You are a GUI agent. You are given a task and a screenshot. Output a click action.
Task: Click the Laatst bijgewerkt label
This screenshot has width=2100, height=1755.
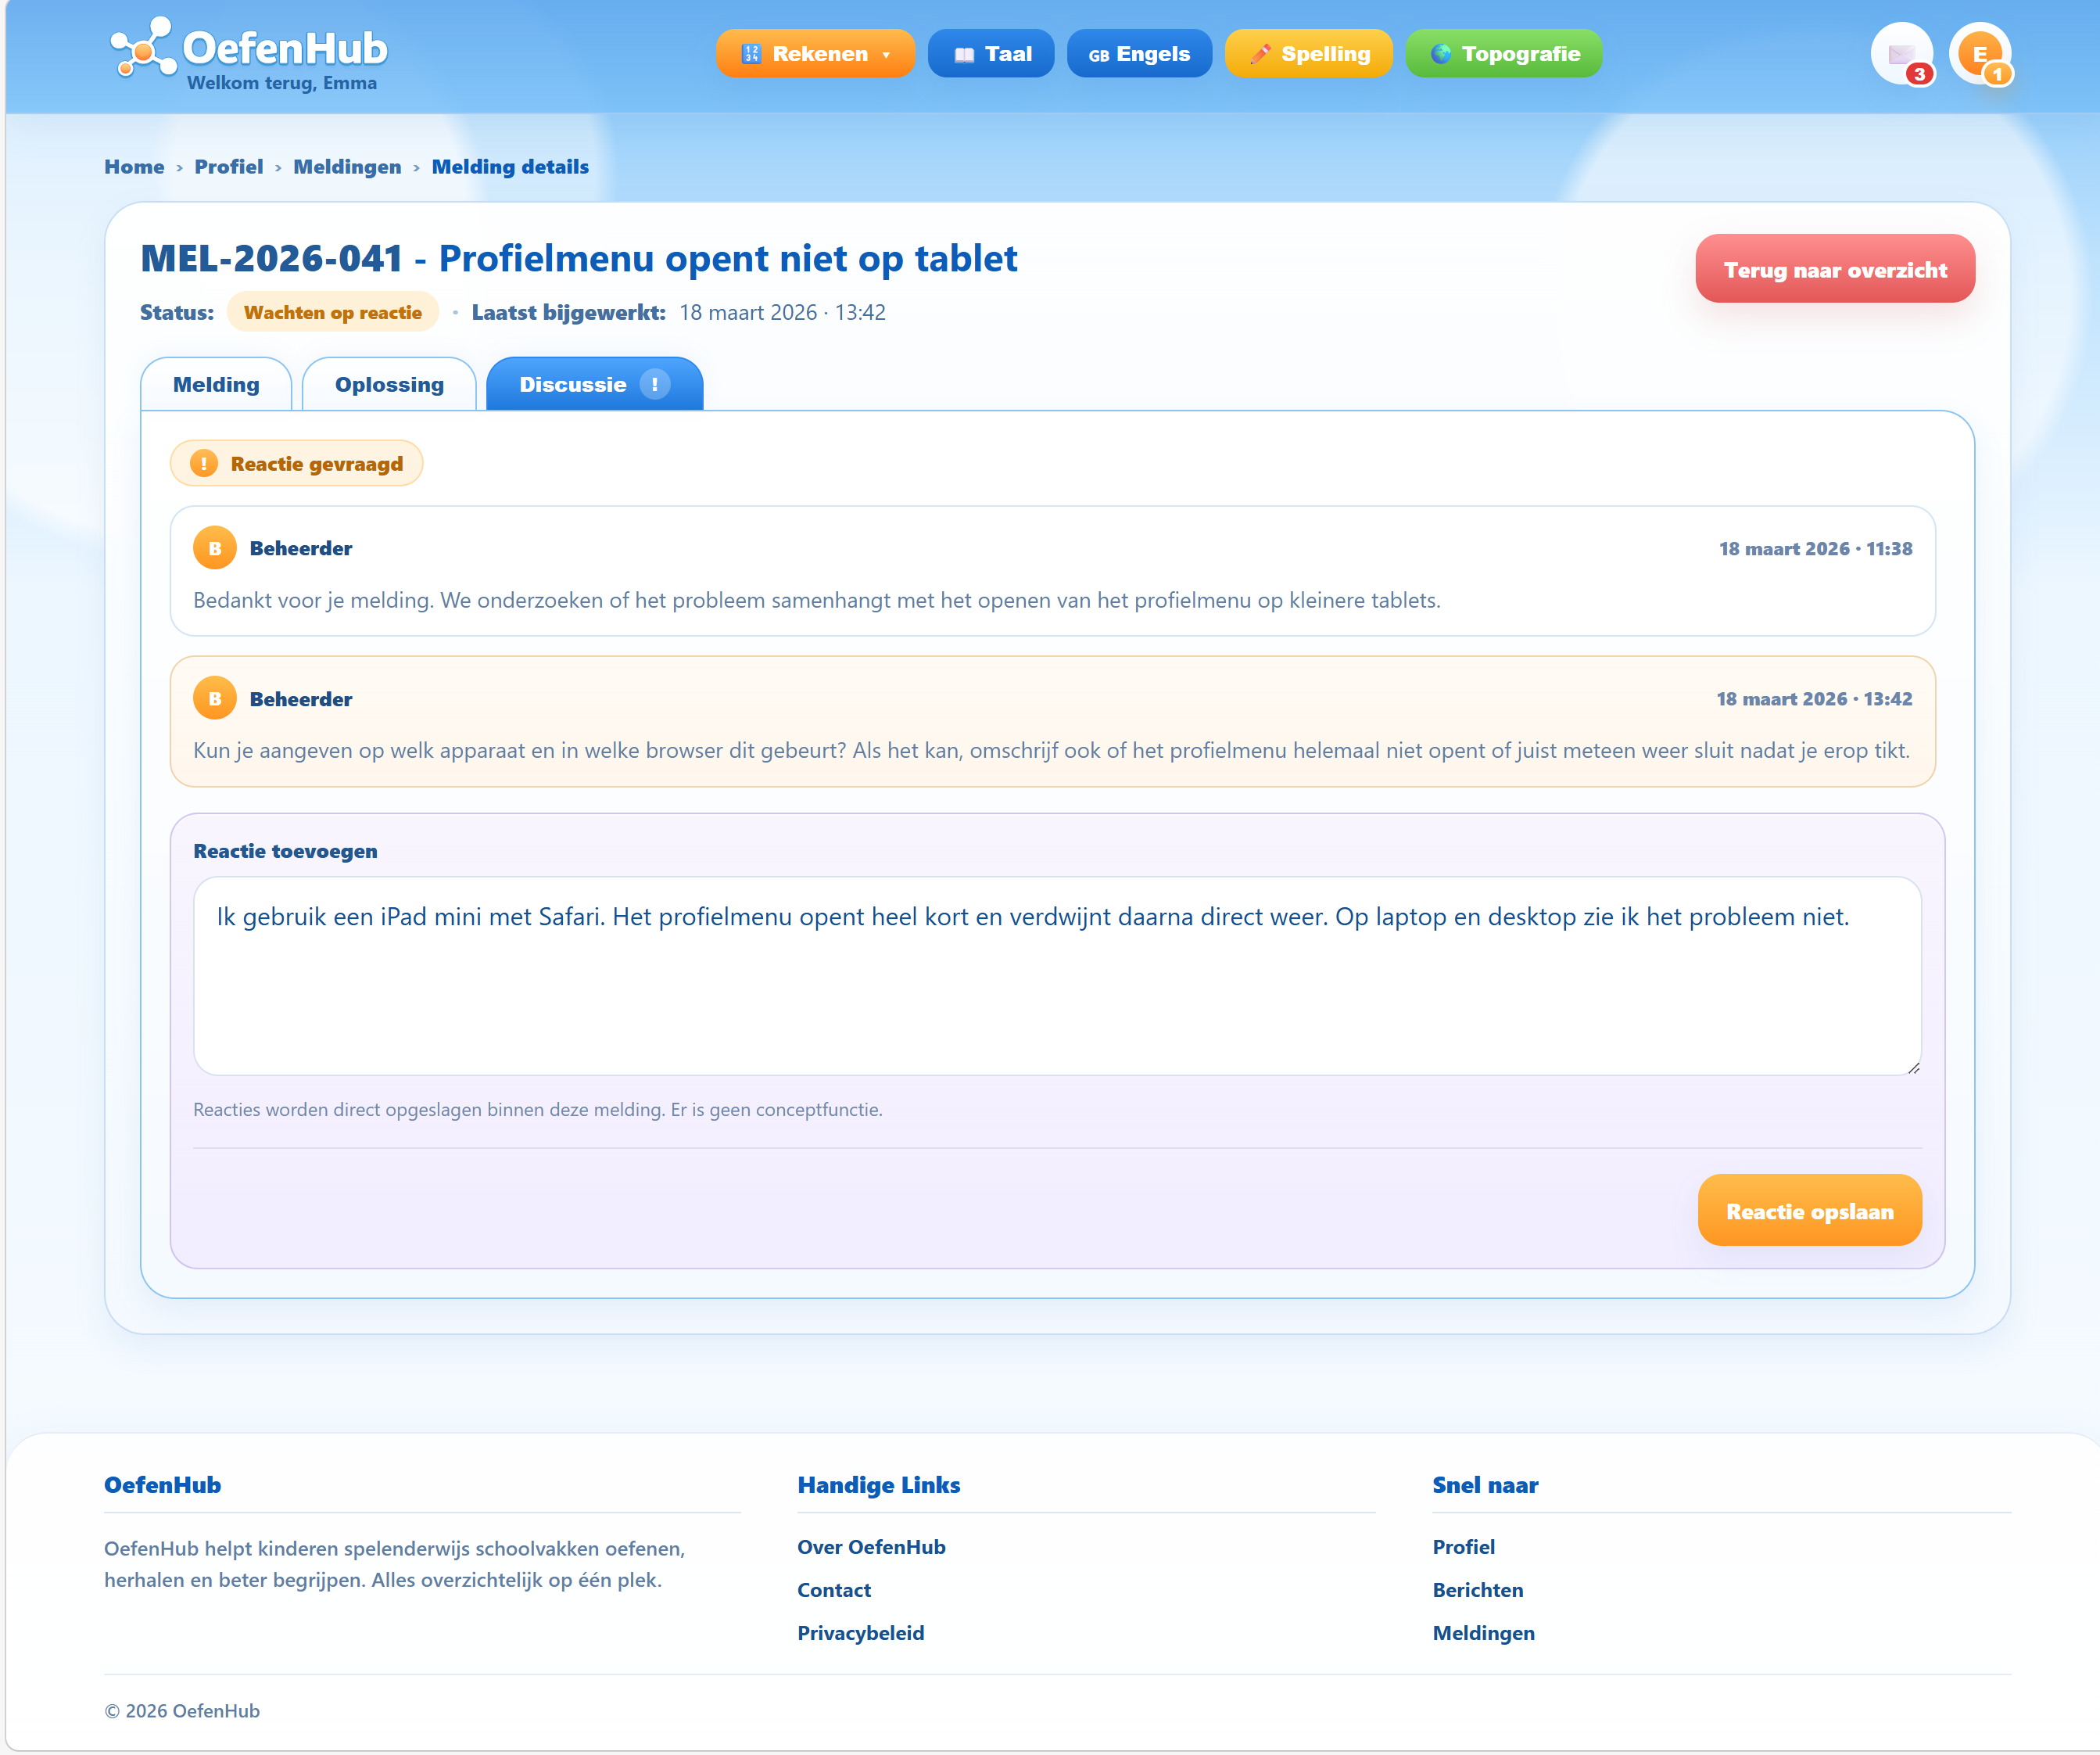click(x=569, y=312)
